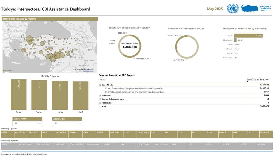Click the IMTurkey@unhcr.org feedback email

click(38, 154)
